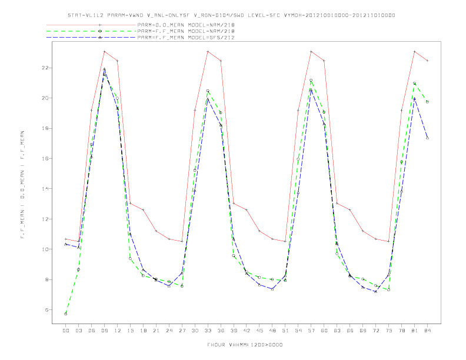Click y-axis tick label 20
This screenshot has width=466, height=360.
coord(45,98)
